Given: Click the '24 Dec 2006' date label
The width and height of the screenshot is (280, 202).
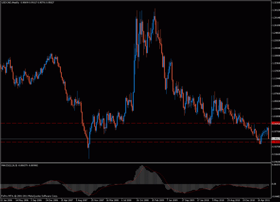Looking at the screenshot, I should click(x=52, y=200).
